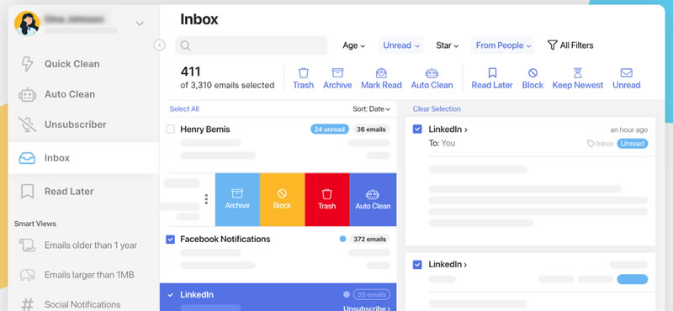Click the Unread envelope toolbar icon
673x311 pixels.
pos(626,73)
